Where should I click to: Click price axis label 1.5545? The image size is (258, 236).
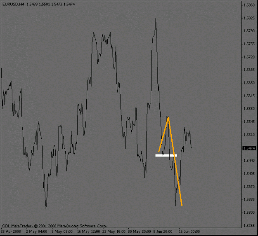click(x=249, y=122)
